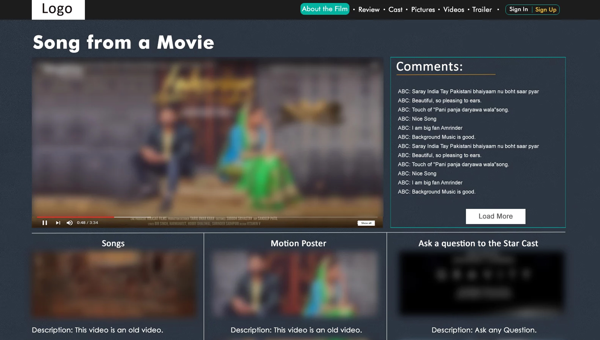
Task: Select the first comment about Pakistani bhaiyaam
Action: pyautogui.click(x=468, y=91)
